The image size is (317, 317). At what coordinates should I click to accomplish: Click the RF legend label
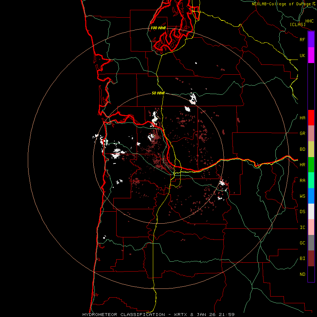coord(302,39)
